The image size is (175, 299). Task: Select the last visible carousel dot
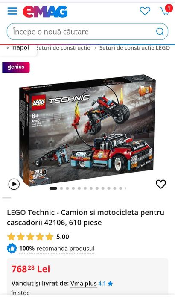(x=121, y=188)
